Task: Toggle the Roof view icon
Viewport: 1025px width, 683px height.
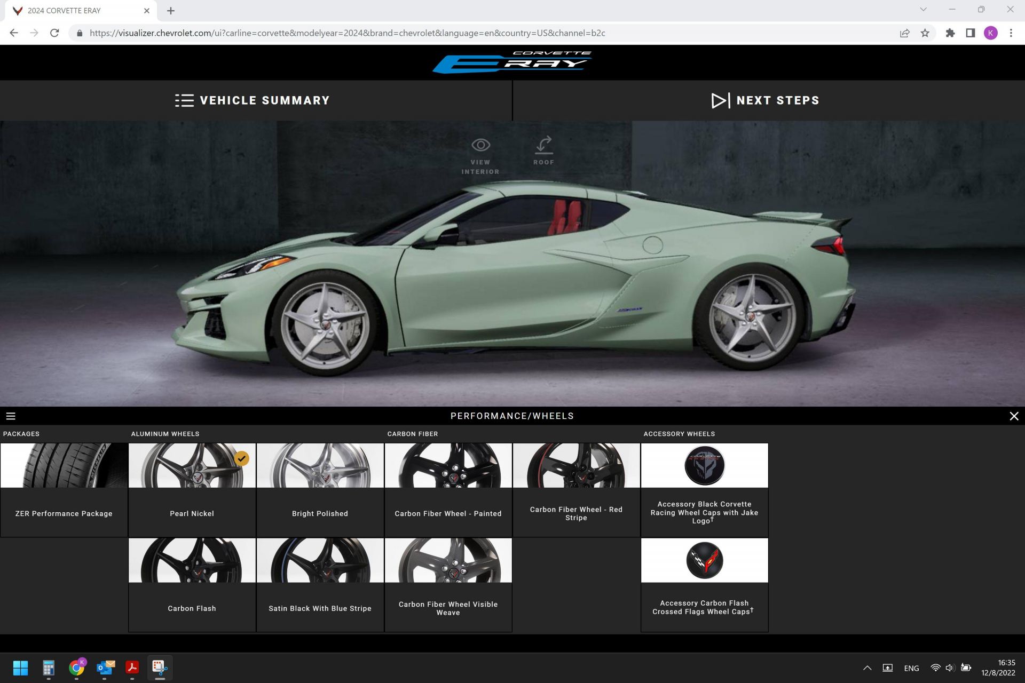Action: coord(543,145)
